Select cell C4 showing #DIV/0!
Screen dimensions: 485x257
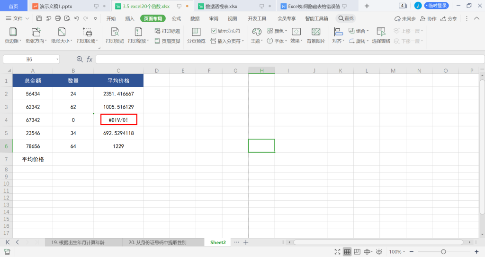click(x=118, y=120)
